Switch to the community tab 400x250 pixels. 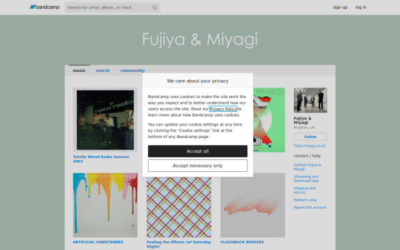click(x=133, y=71)
